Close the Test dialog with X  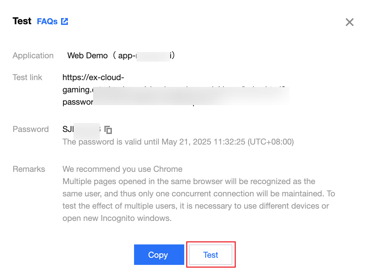349,22
